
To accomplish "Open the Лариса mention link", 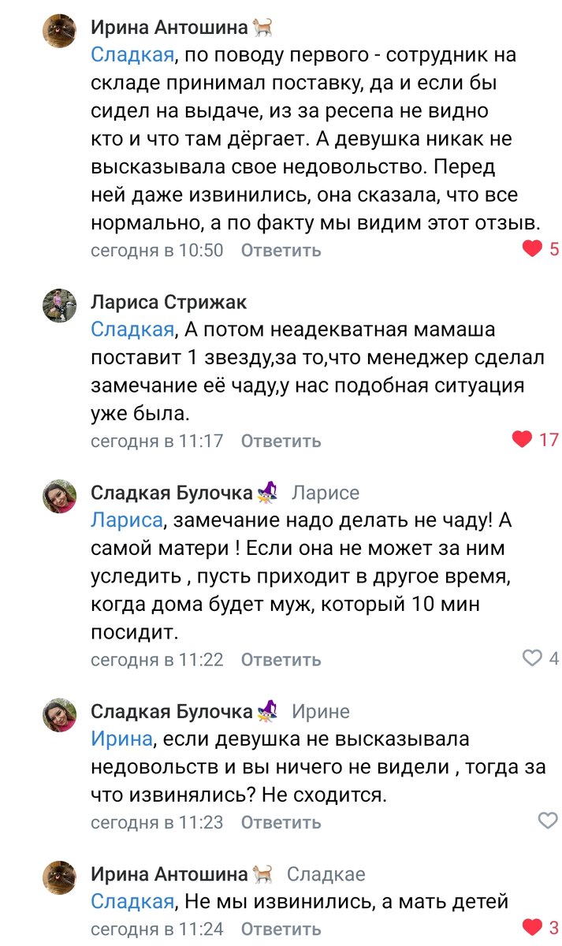I will pos(126,517).
